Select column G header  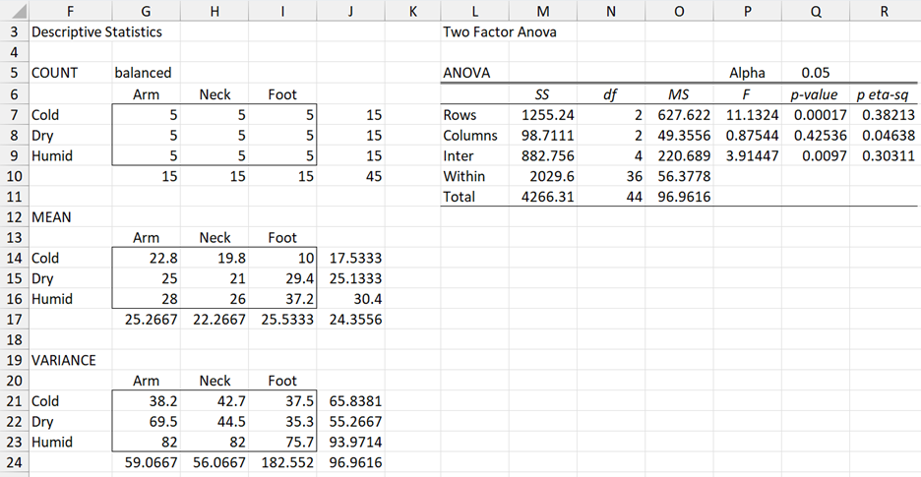[x=147, y=10]
